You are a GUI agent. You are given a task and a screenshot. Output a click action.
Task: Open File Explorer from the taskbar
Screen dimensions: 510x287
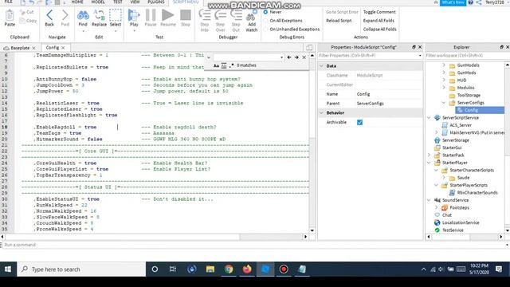coord(210,269)
